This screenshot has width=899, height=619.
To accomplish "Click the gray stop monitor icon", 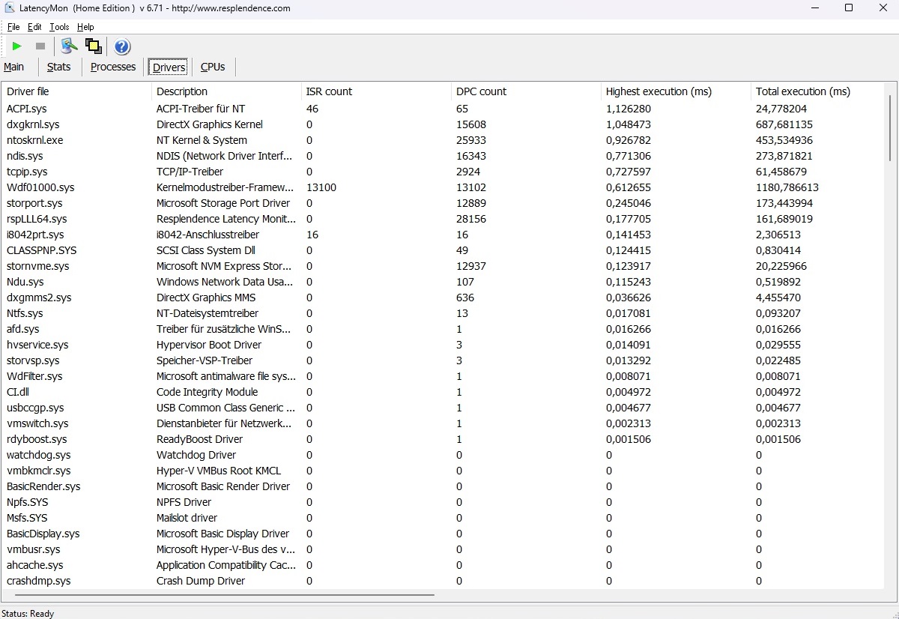I will click(40, 46).
